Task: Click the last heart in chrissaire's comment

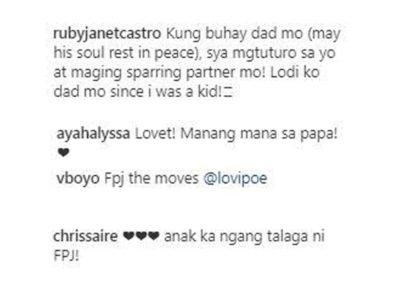Action: click(153, 236)
